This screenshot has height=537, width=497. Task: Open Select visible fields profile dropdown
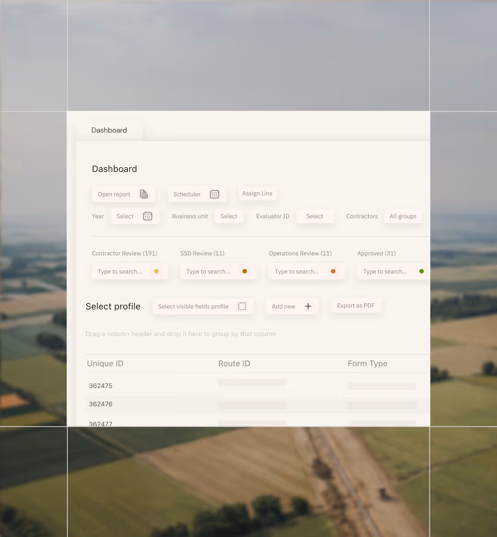point(203,306)
